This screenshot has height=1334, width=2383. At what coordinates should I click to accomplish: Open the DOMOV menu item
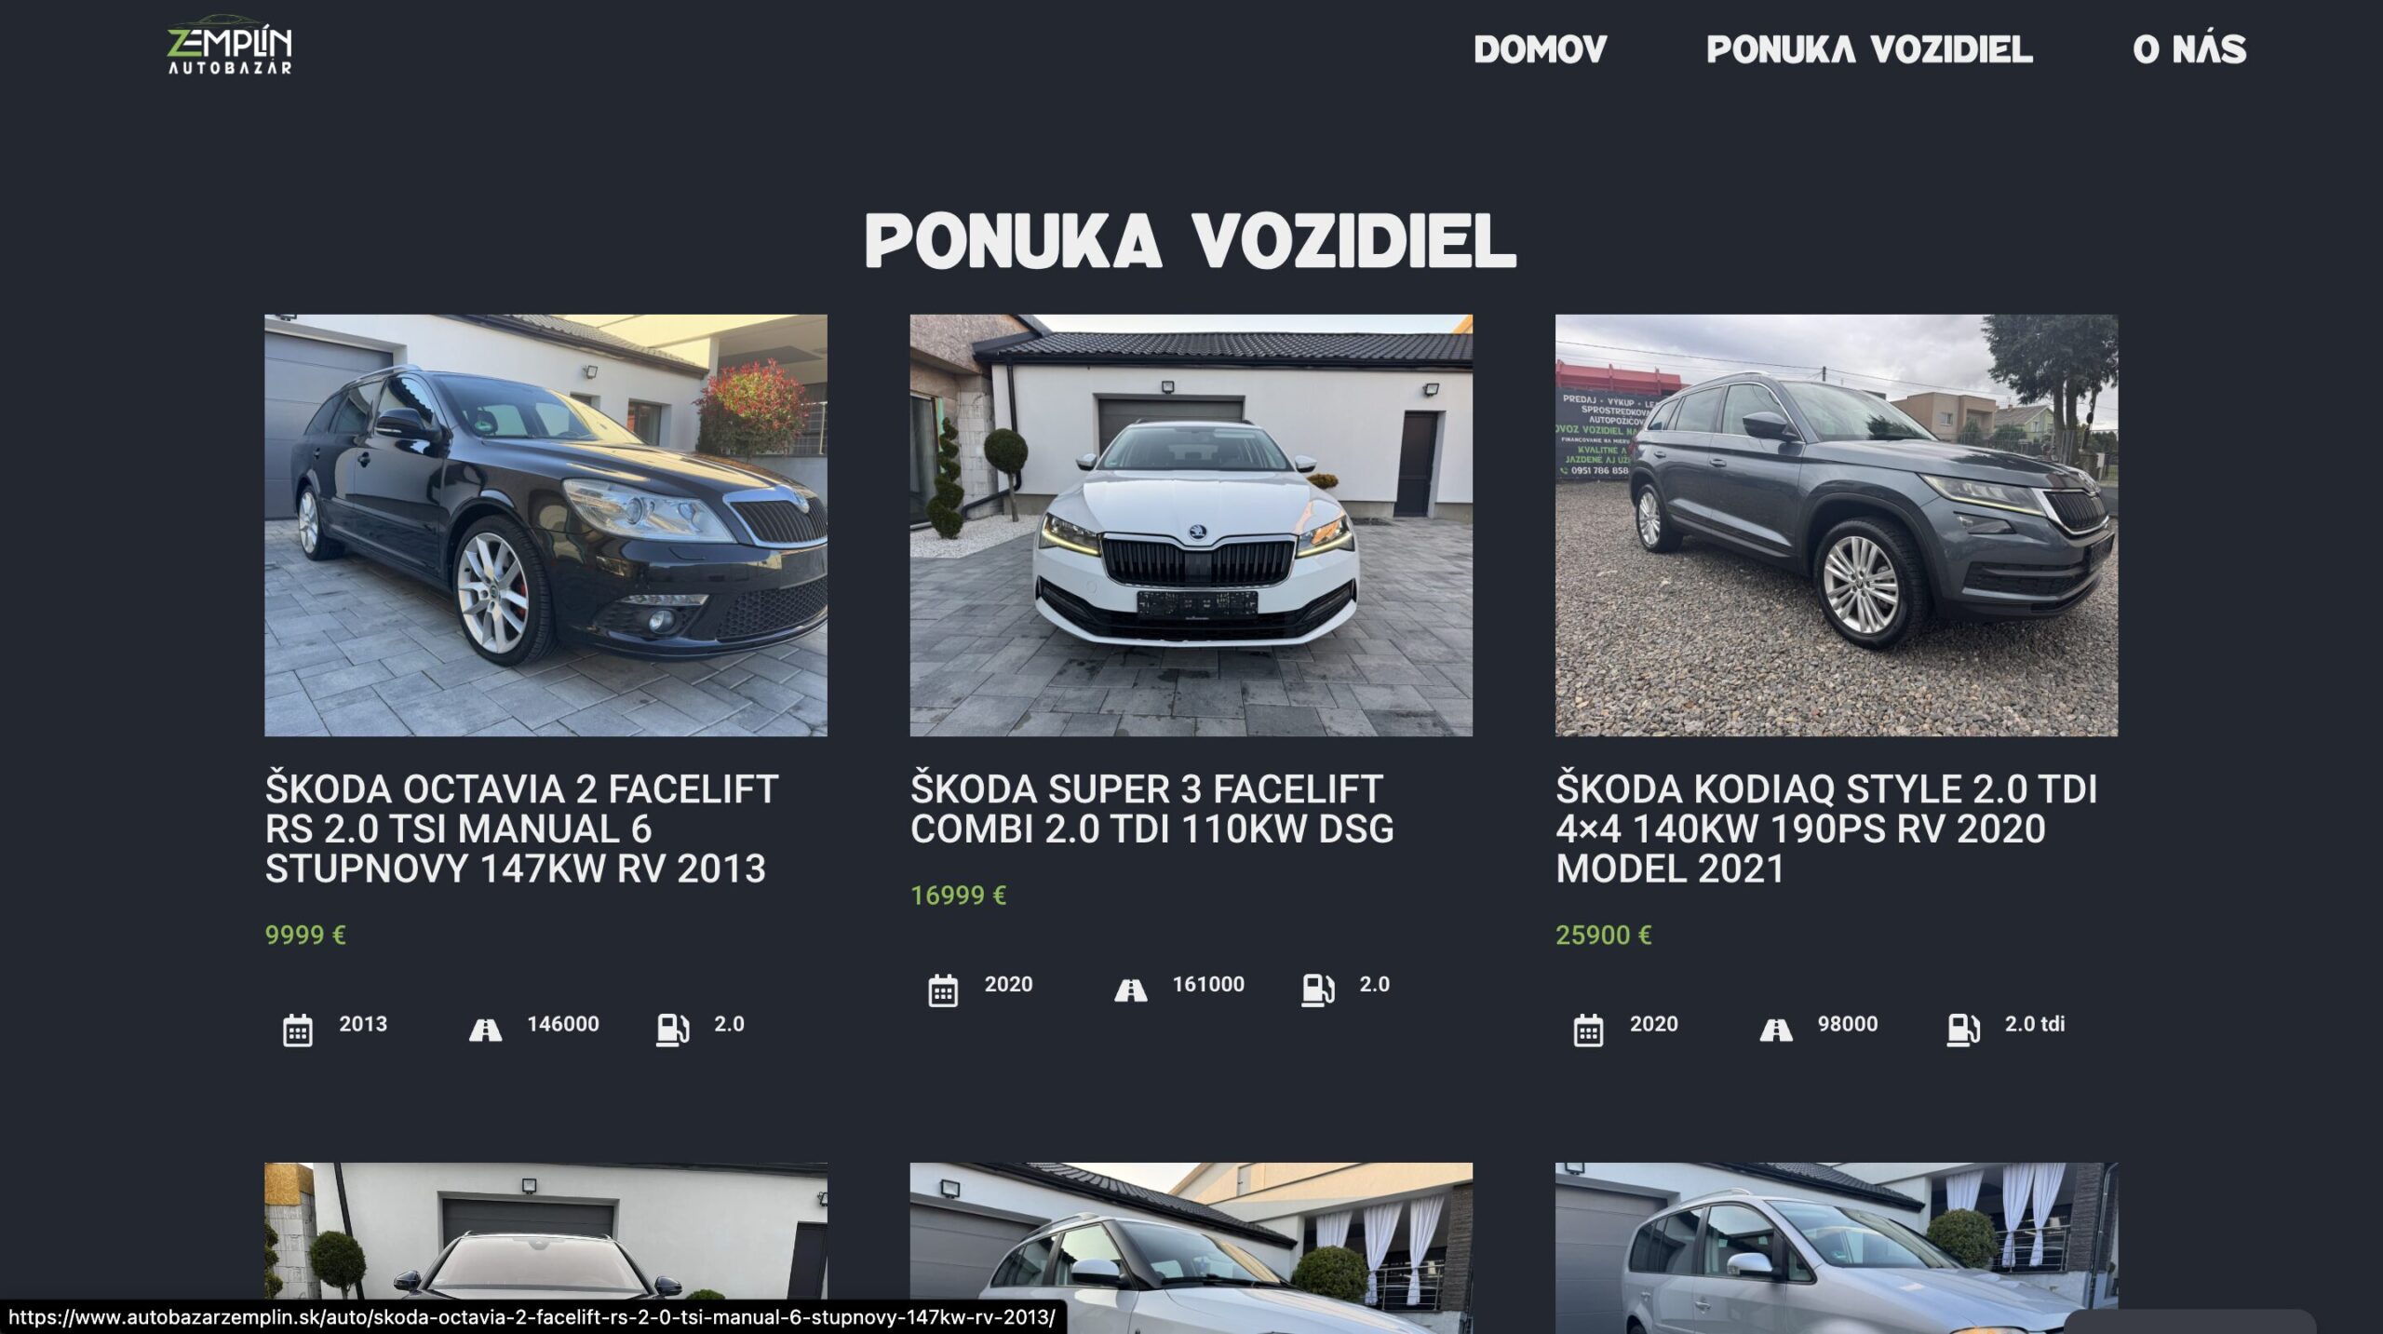(1541, 49)
